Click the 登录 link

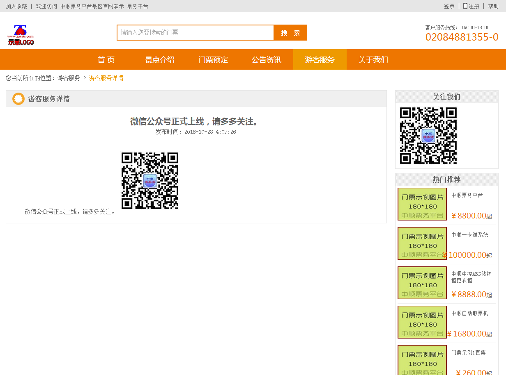pyautogui.click(x=449, y=6)
